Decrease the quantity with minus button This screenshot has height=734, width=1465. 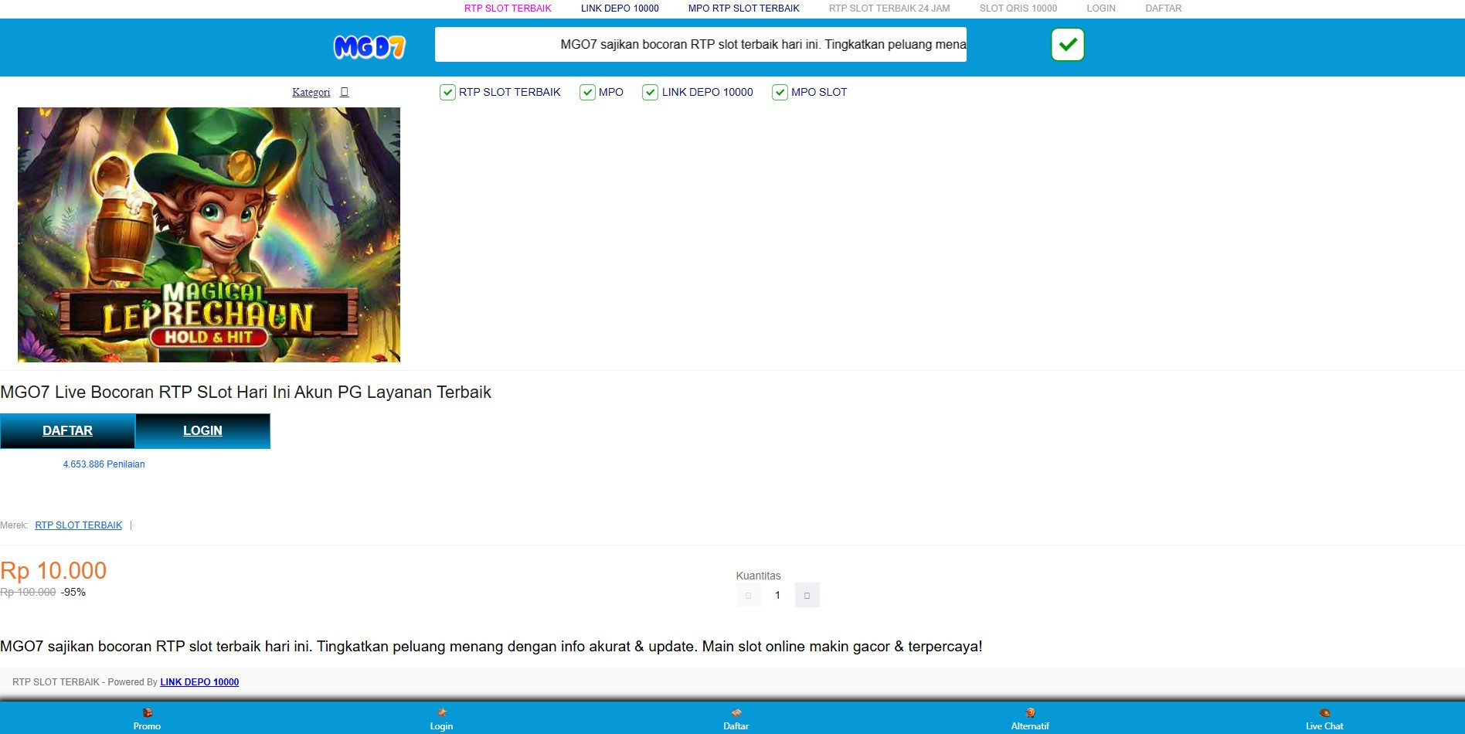[748, 595]
